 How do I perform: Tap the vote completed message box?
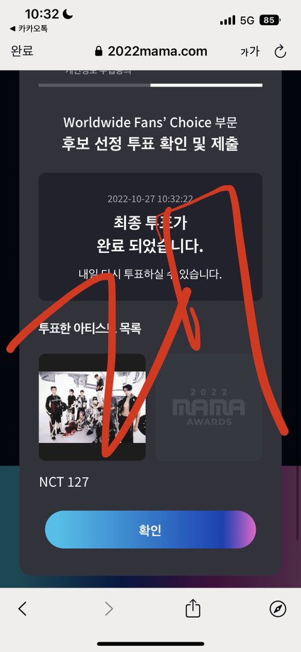[150, 237]
